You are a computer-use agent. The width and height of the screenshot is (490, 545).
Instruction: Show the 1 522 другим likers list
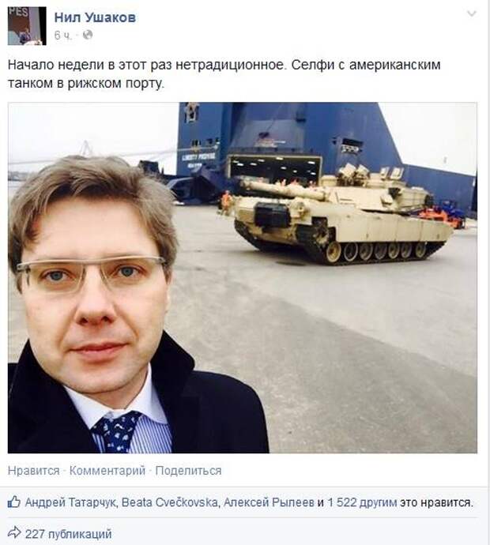coord(362,502)
